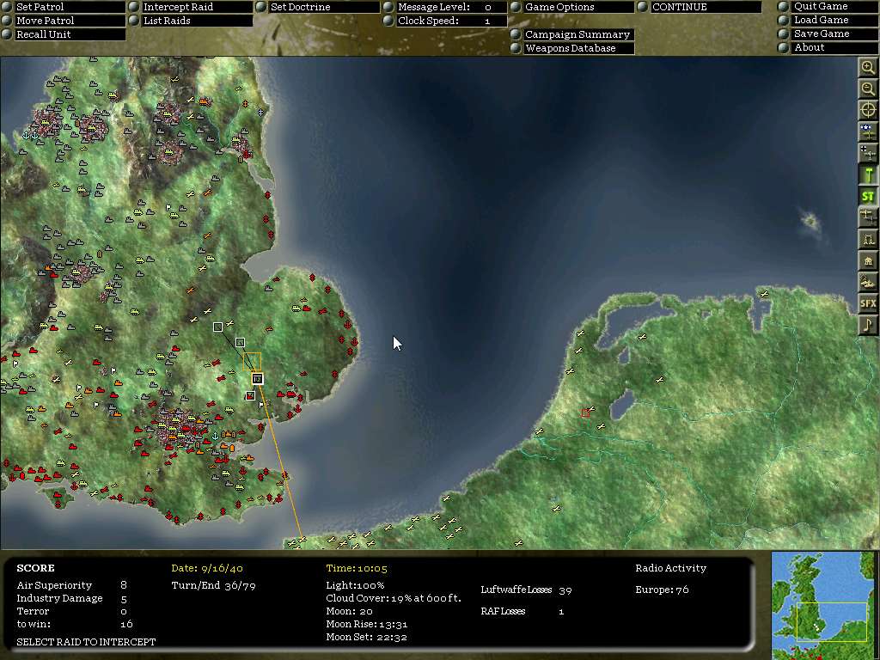Center the map with crosshair icon

[868, 110]
